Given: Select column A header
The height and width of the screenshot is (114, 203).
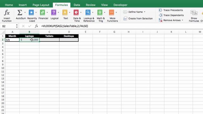Looking at the screenshot, I should [12, 32].
